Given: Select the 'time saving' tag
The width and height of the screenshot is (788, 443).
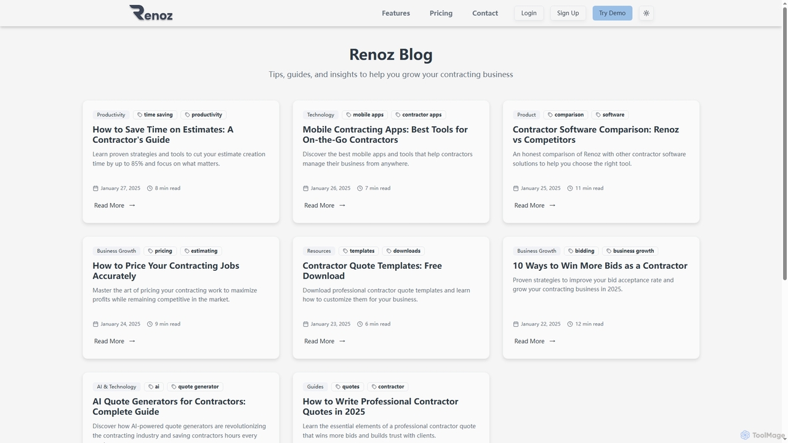Looking at the screenshot, I should (155, 115).
